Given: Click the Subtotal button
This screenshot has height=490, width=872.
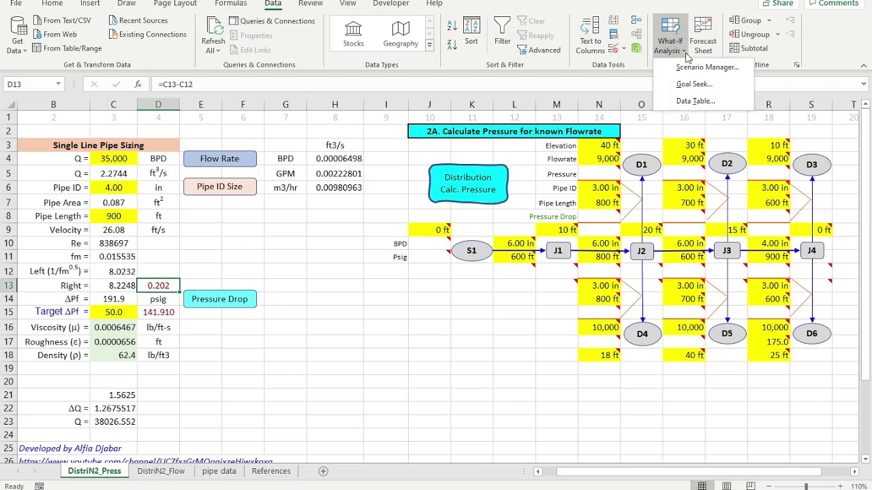Looking at the screenshot, I should click(x=749, y=48).
